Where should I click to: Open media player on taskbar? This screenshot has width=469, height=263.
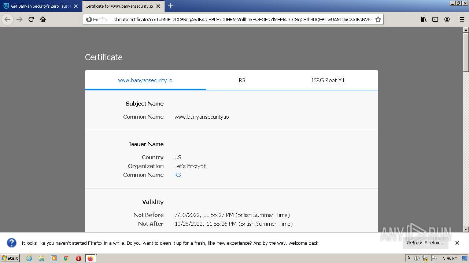coord(54,258)
